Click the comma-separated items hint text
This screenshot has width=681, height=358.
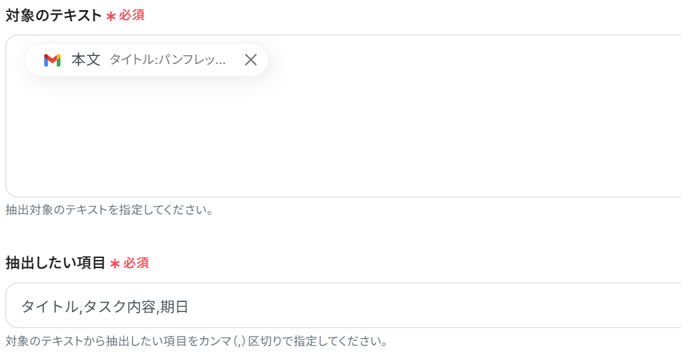pyautogui.click(x=197, y=341)
